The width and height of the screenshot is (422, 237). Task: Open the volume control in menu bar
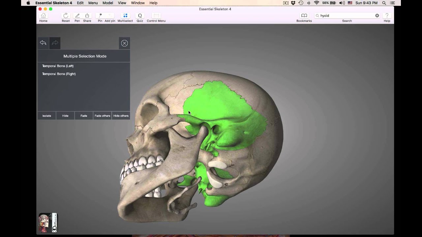[342, 3]
